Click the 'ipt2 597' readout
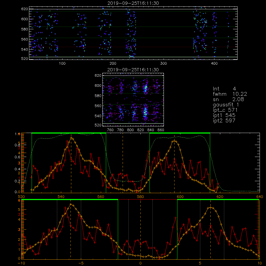266x266 pixels. click(224, 120)
